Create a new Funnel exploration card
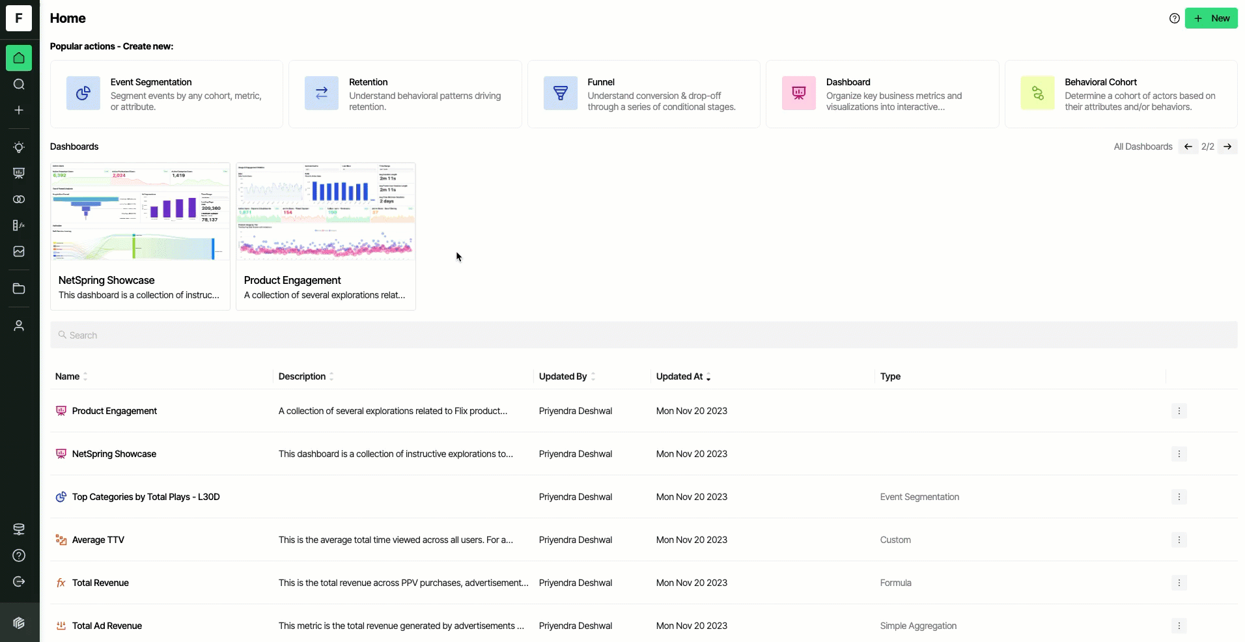 [643, 94]
